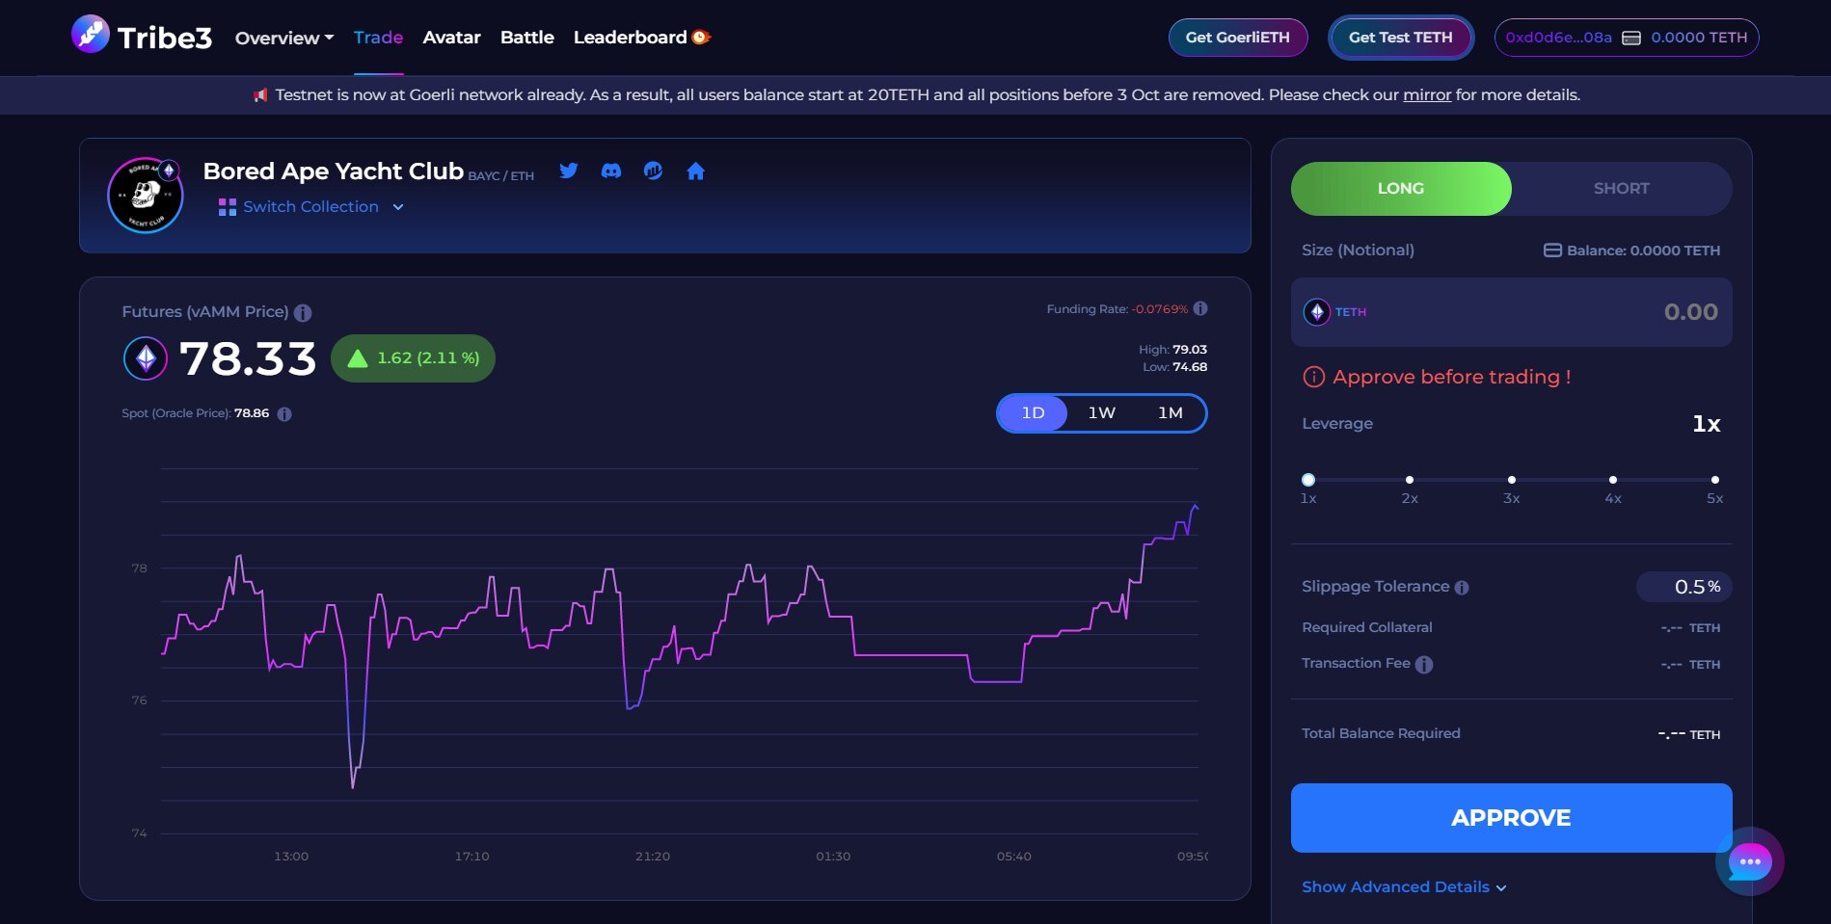Show Spot Oracle Price info icon
Screen dimensions: 1831x924
[284, 414]
